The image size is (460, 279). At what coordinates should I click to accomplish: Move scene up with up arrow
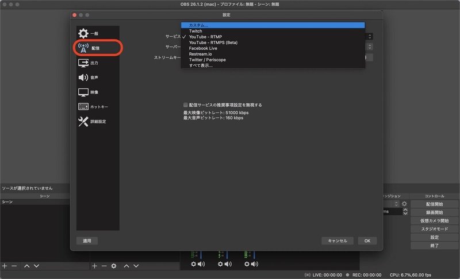click(x=26, y=266)
